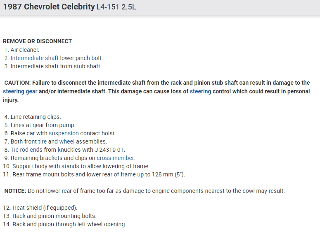
Task: Click the Air cleaner step text
Action: pos(25,50)
